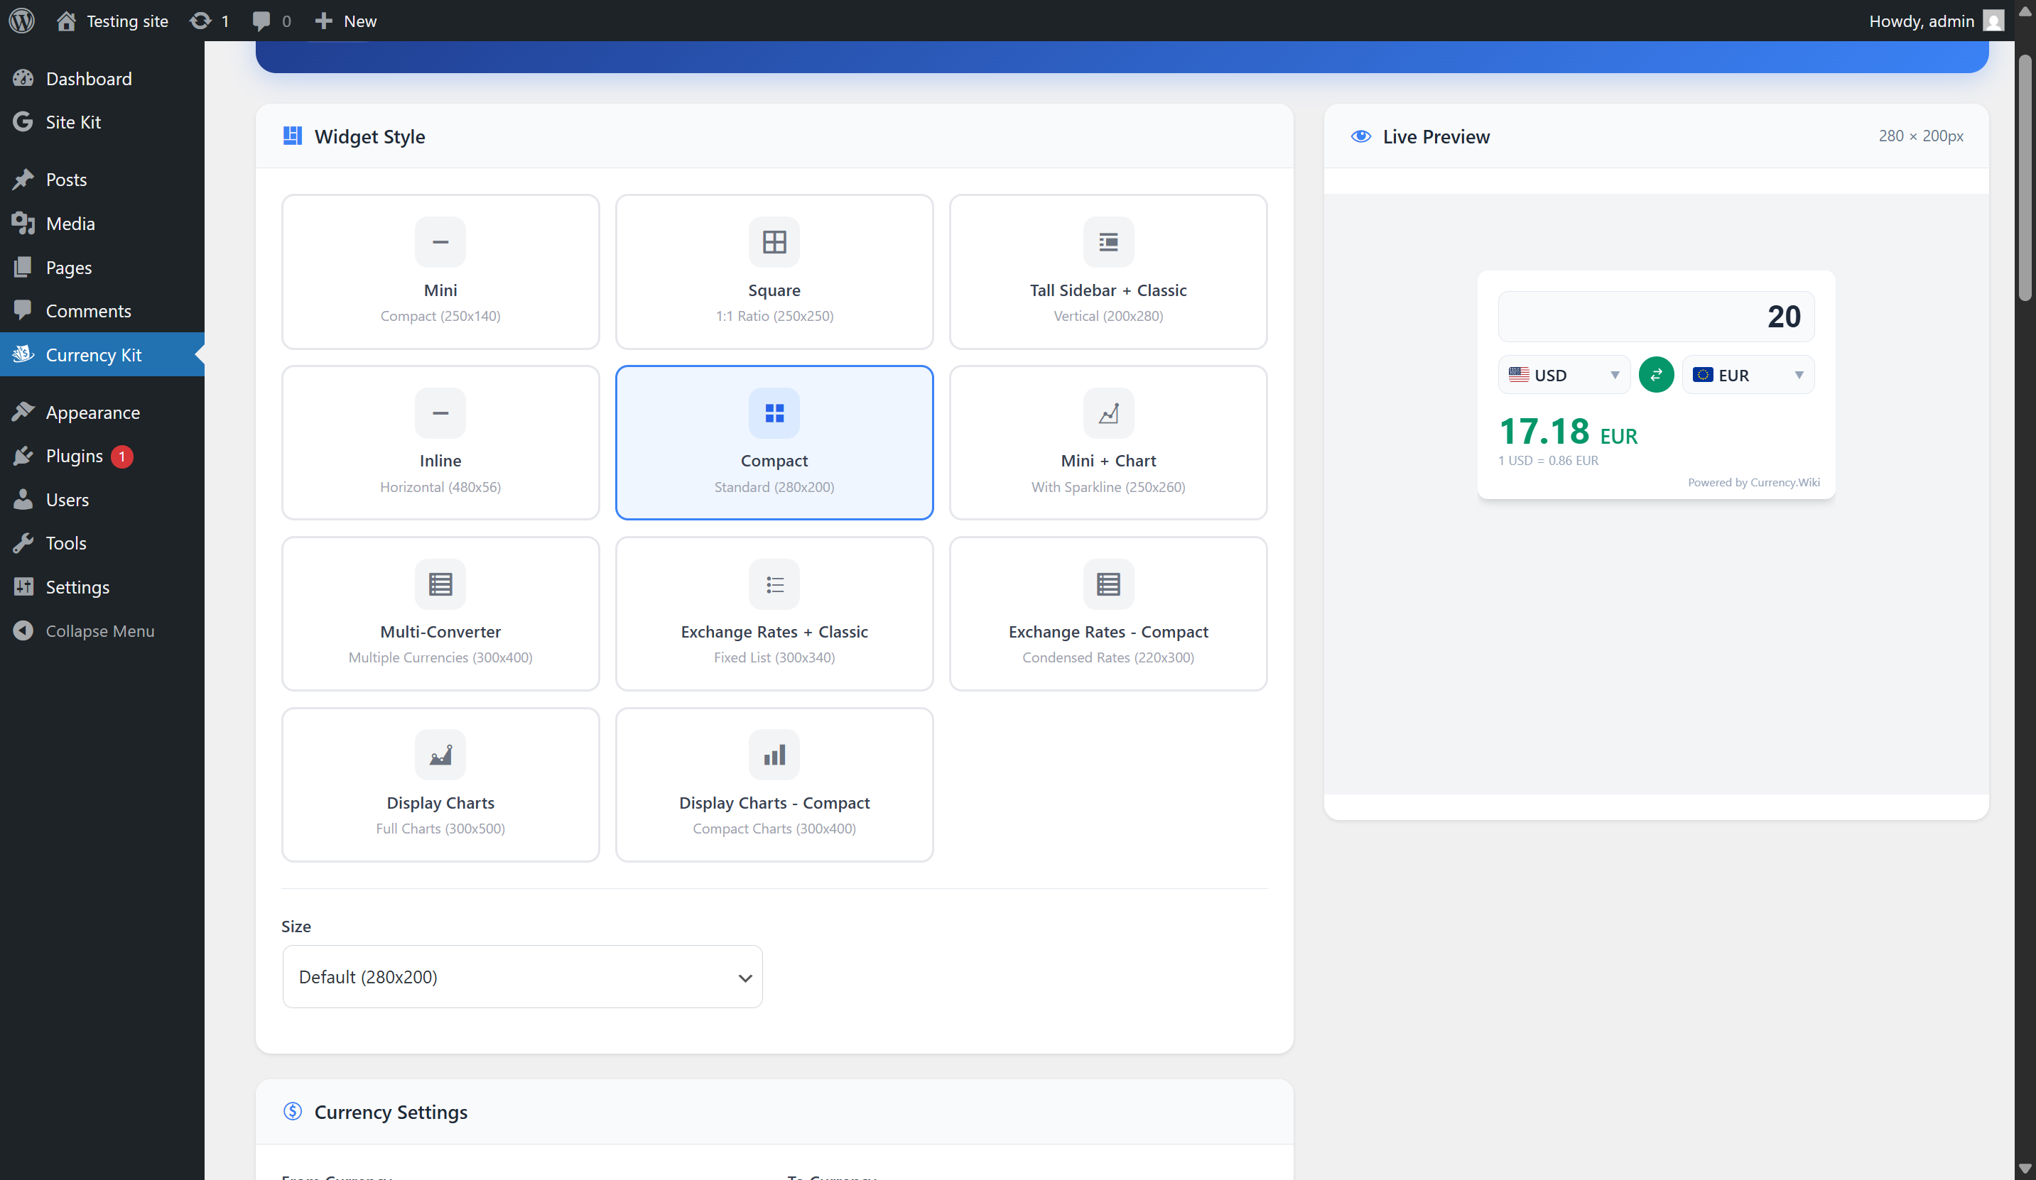Image resolution: width=2036 pixels, height=1180 pixels.
Task: Open the Plugins menu
Action: (x=75, y=457)
